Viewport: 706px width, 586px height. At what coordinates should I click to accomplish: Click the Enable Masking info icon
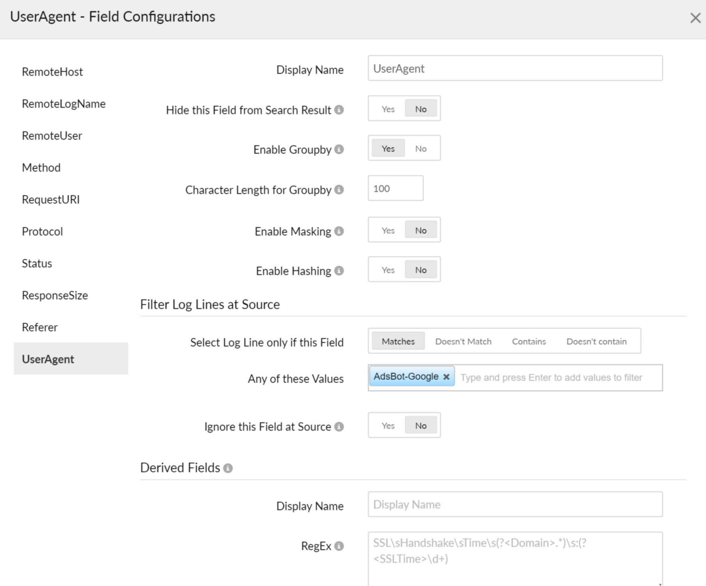tap(339, 231)
